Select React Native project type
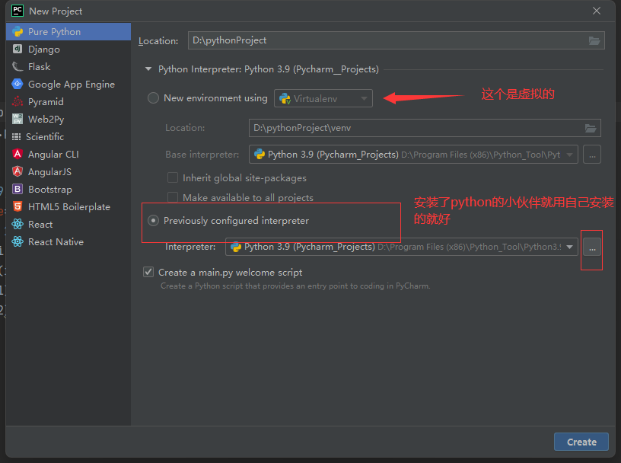Image resolution: width=621 pixels, height=463 pixels. pyautogui.click(x=68, y=242)
